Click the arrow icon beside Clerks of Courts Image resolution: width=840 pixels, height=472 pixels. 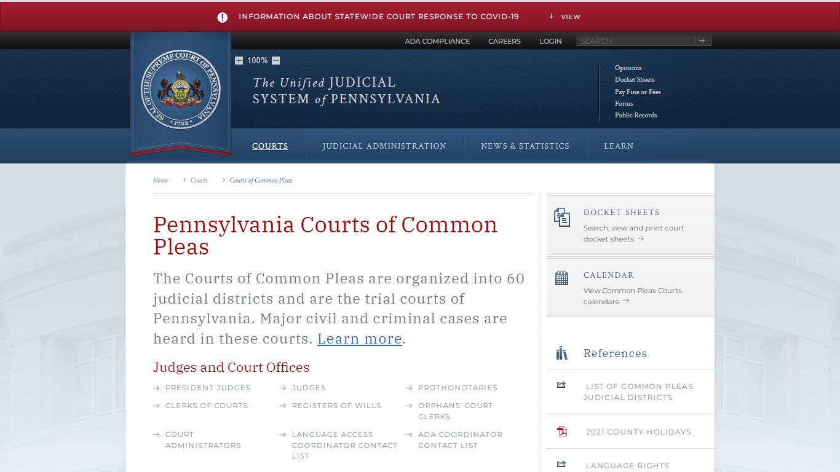pyautogui.click(x=156, y=406)
